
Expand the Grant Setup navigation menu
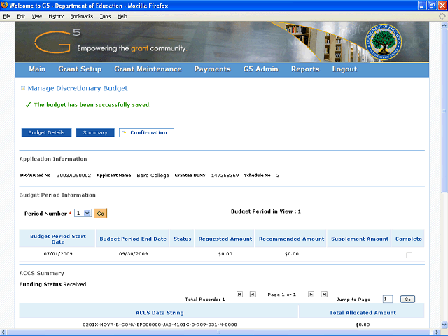coord(80,69)
